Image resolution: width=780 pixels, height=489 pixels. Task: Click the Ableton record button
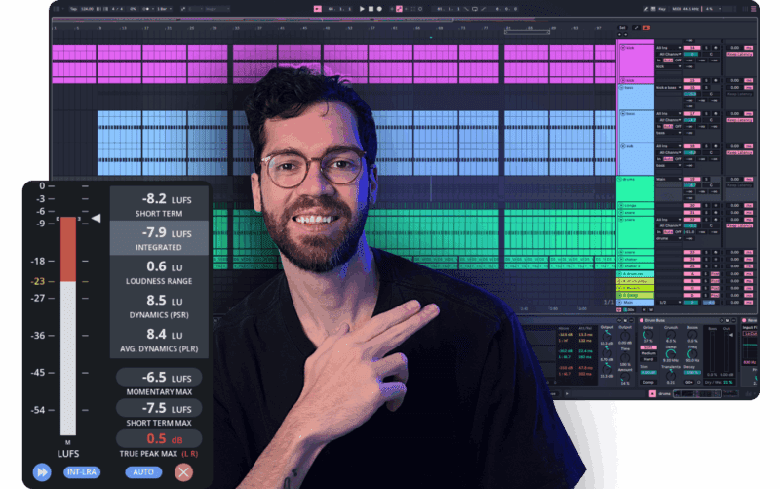(379, 9)
